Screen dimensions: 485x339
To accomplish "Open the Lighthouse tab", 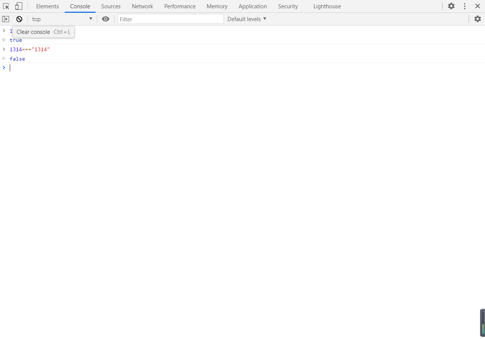I will tap(327, 6).
